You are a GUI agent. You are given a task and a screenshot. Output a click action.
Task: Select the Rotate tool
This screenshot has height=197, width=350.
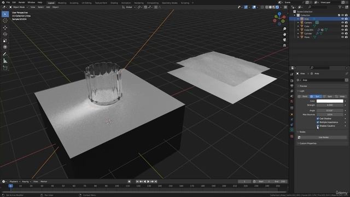click(x=5, y=34)
